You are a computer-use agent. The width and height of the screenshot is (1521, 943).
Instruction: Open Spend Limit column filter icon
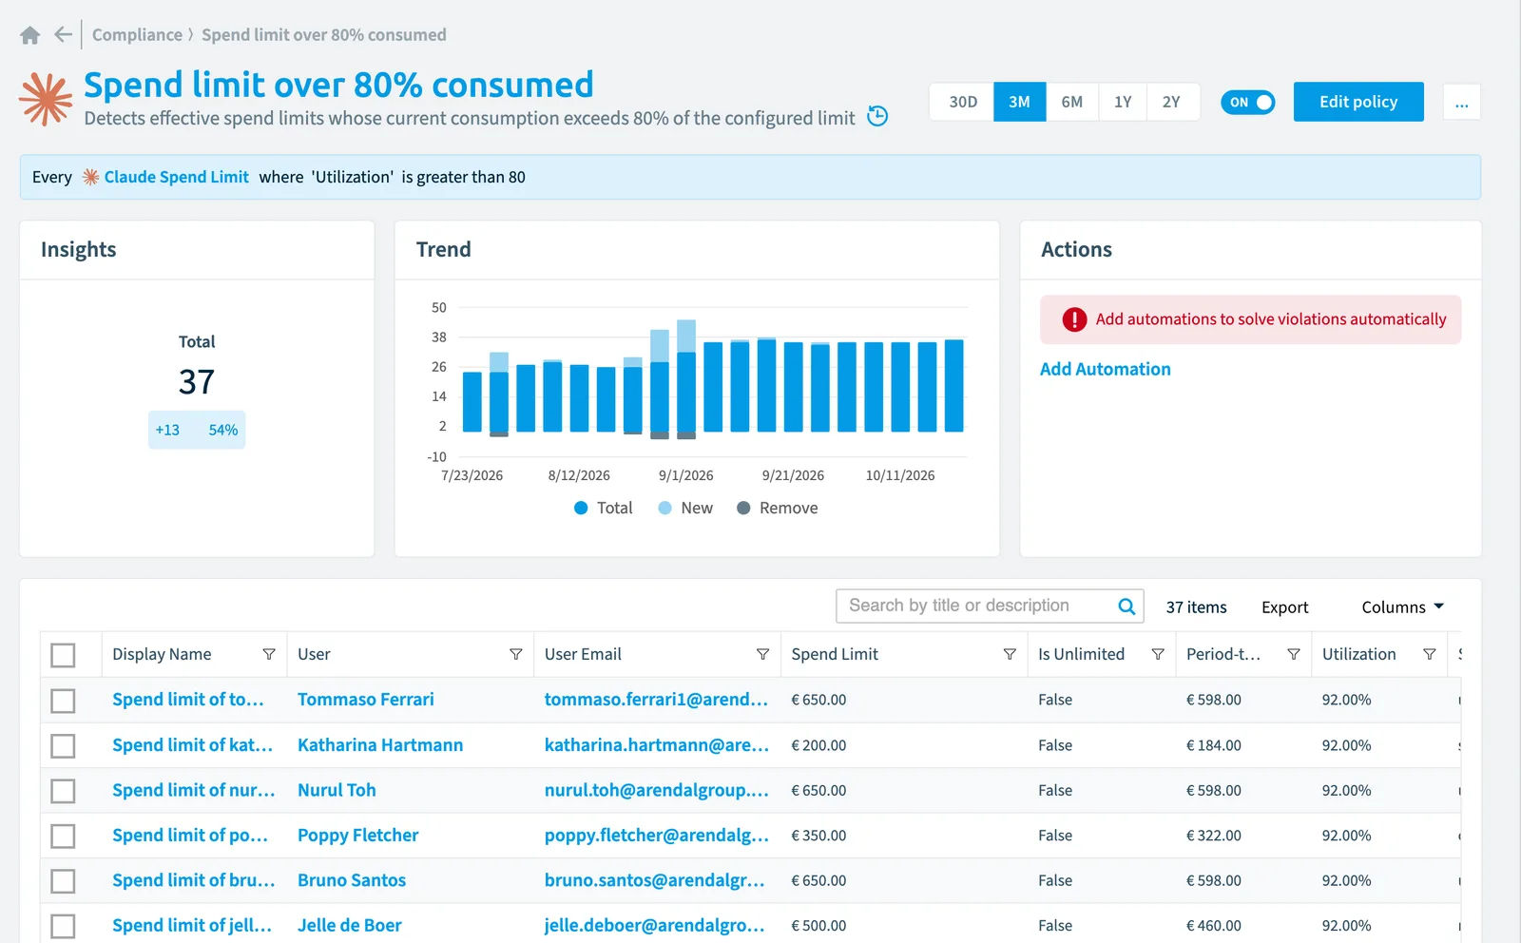[x=1010, y=654]
